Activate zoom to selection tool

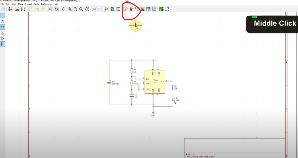pyautogui.click(x=87, y=9)
